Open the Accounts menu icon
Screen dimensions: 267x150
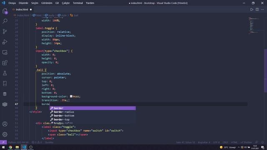5,124
